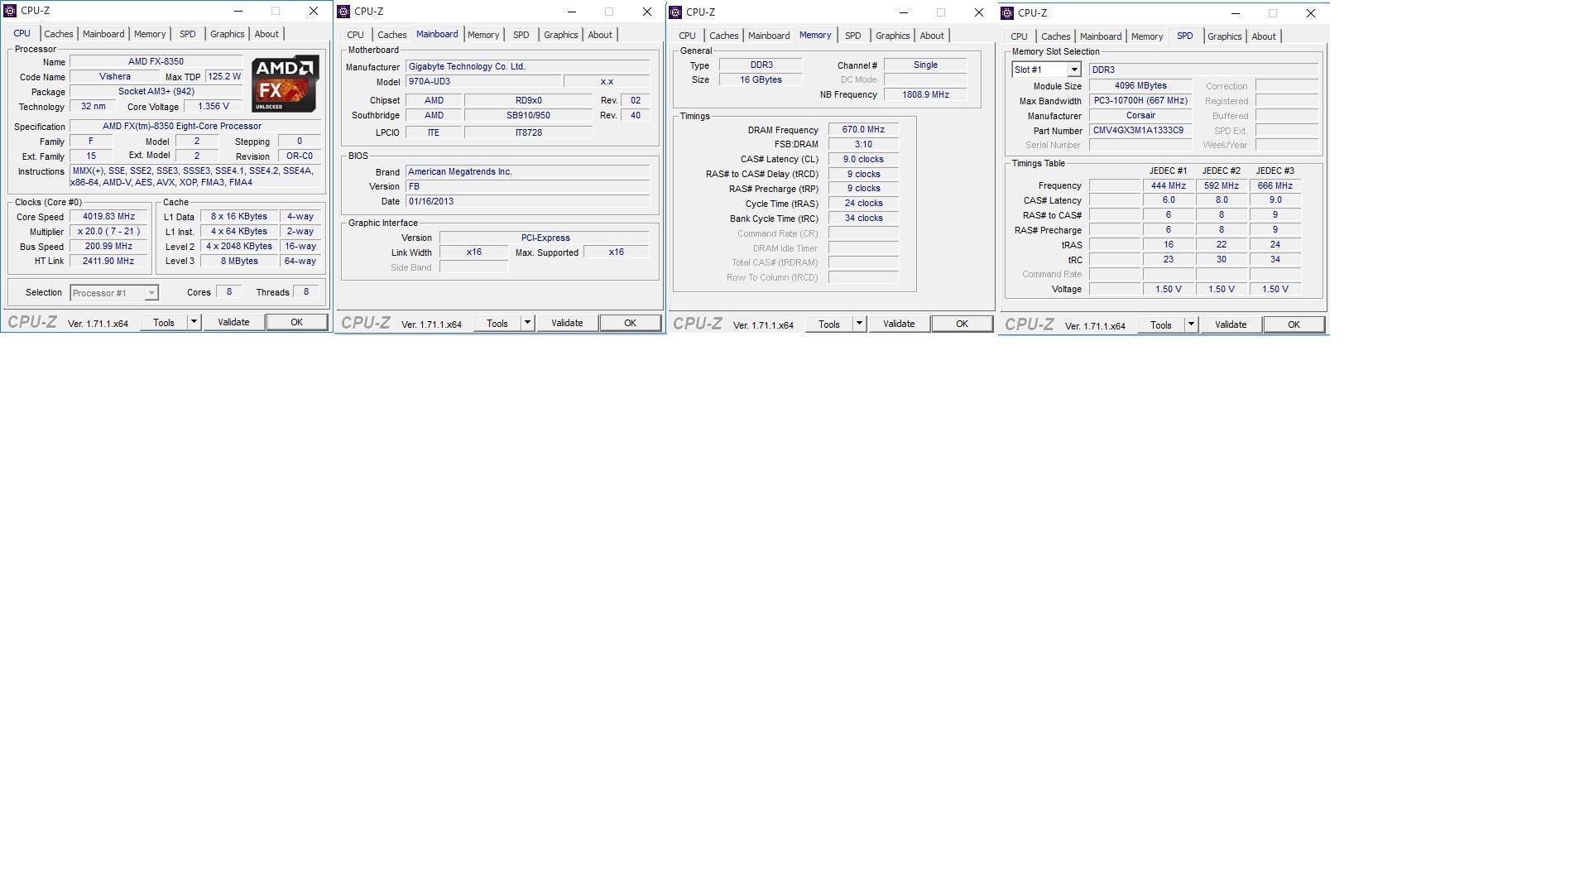Click the HT Link value 2411.90 MHz

click(108, 261)
